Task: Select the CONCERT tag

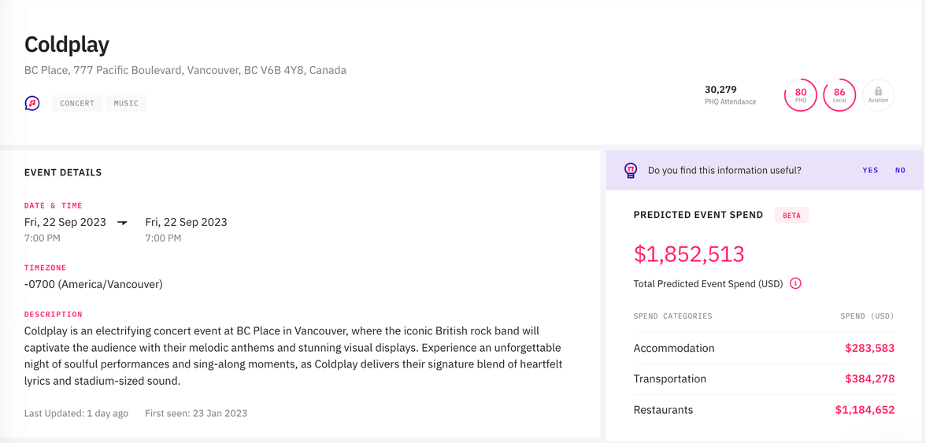Action: point(77,103)
